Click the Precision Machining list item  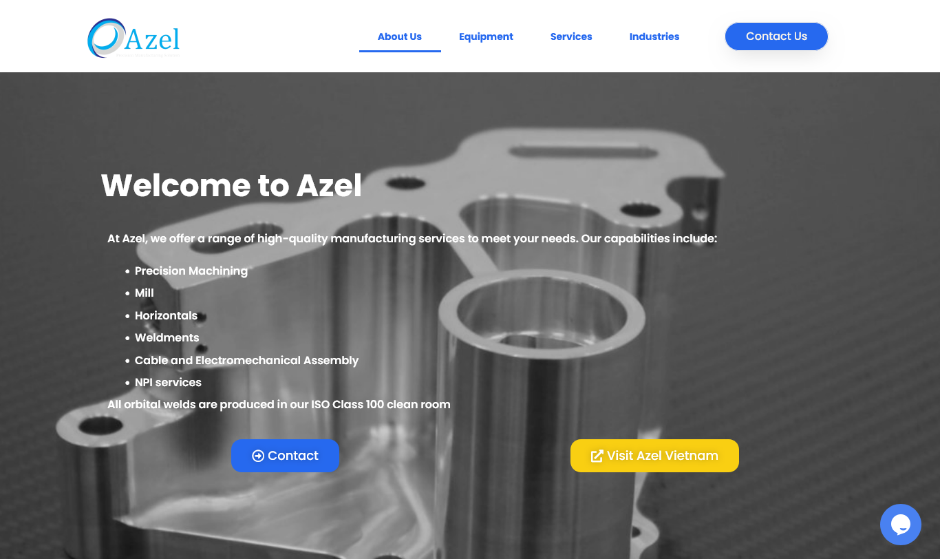191,271
